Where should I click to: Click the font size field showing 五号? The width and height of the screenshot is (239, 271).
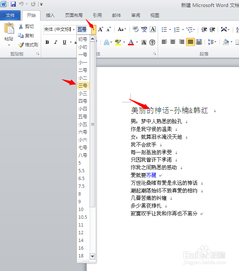(x=84, y=29)
